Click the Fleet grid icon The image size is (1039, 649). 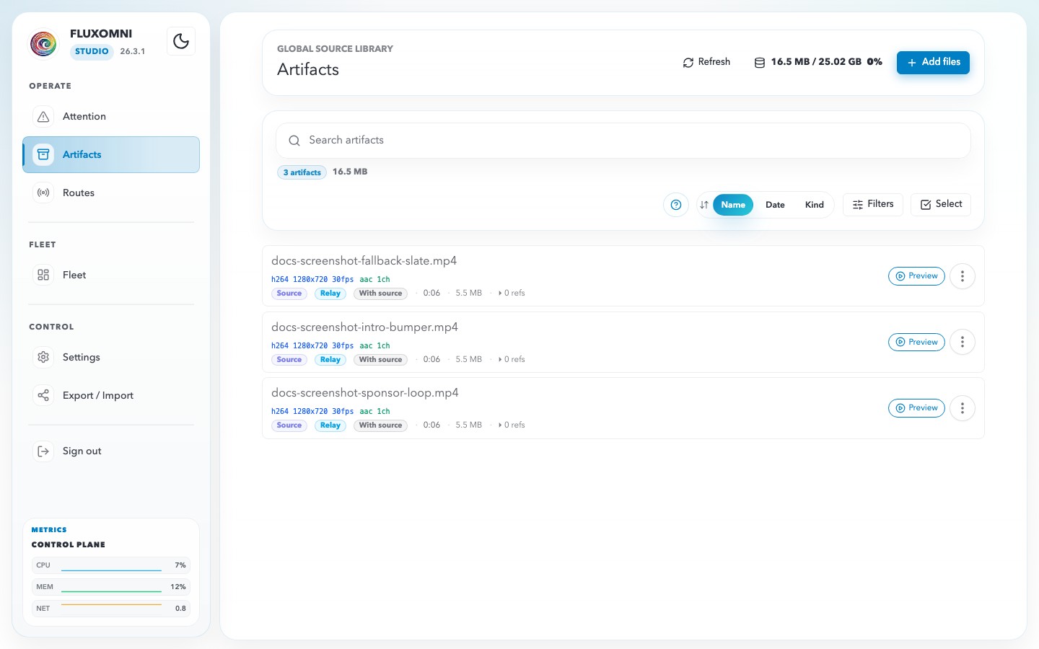click(43, 275)
